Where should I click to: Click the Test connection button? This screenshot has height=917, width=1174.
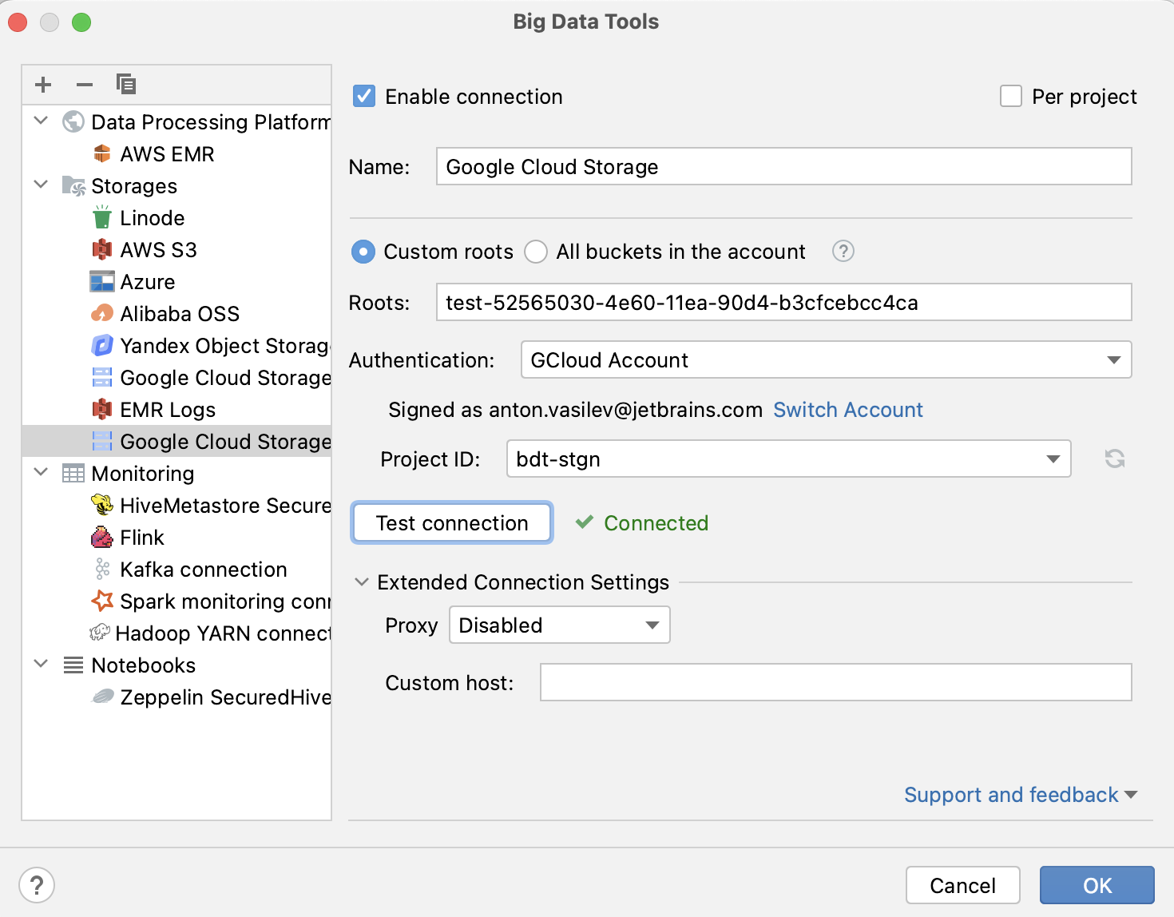coord(451,522)
